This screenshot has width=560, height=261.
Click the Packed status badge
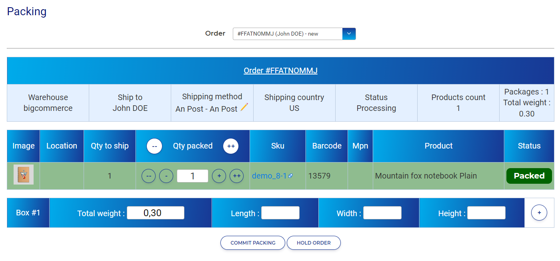pos(529,176)
